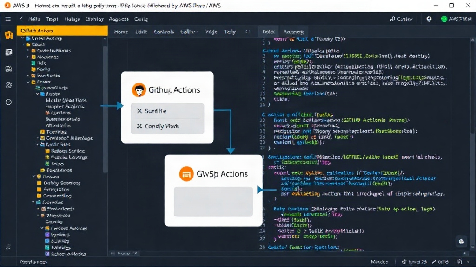Open the circular swirl icon in the sidebar

(9, 85)
